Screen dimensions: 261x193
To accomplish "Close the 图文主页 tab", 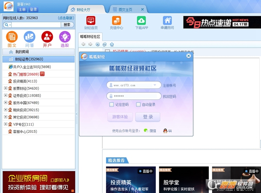I will 142,10.
